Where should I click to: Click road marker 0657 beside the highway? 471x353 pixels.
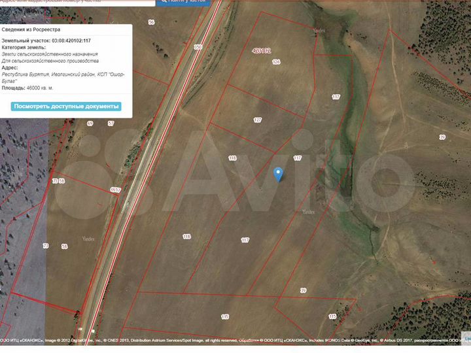(x=116, y=190)
